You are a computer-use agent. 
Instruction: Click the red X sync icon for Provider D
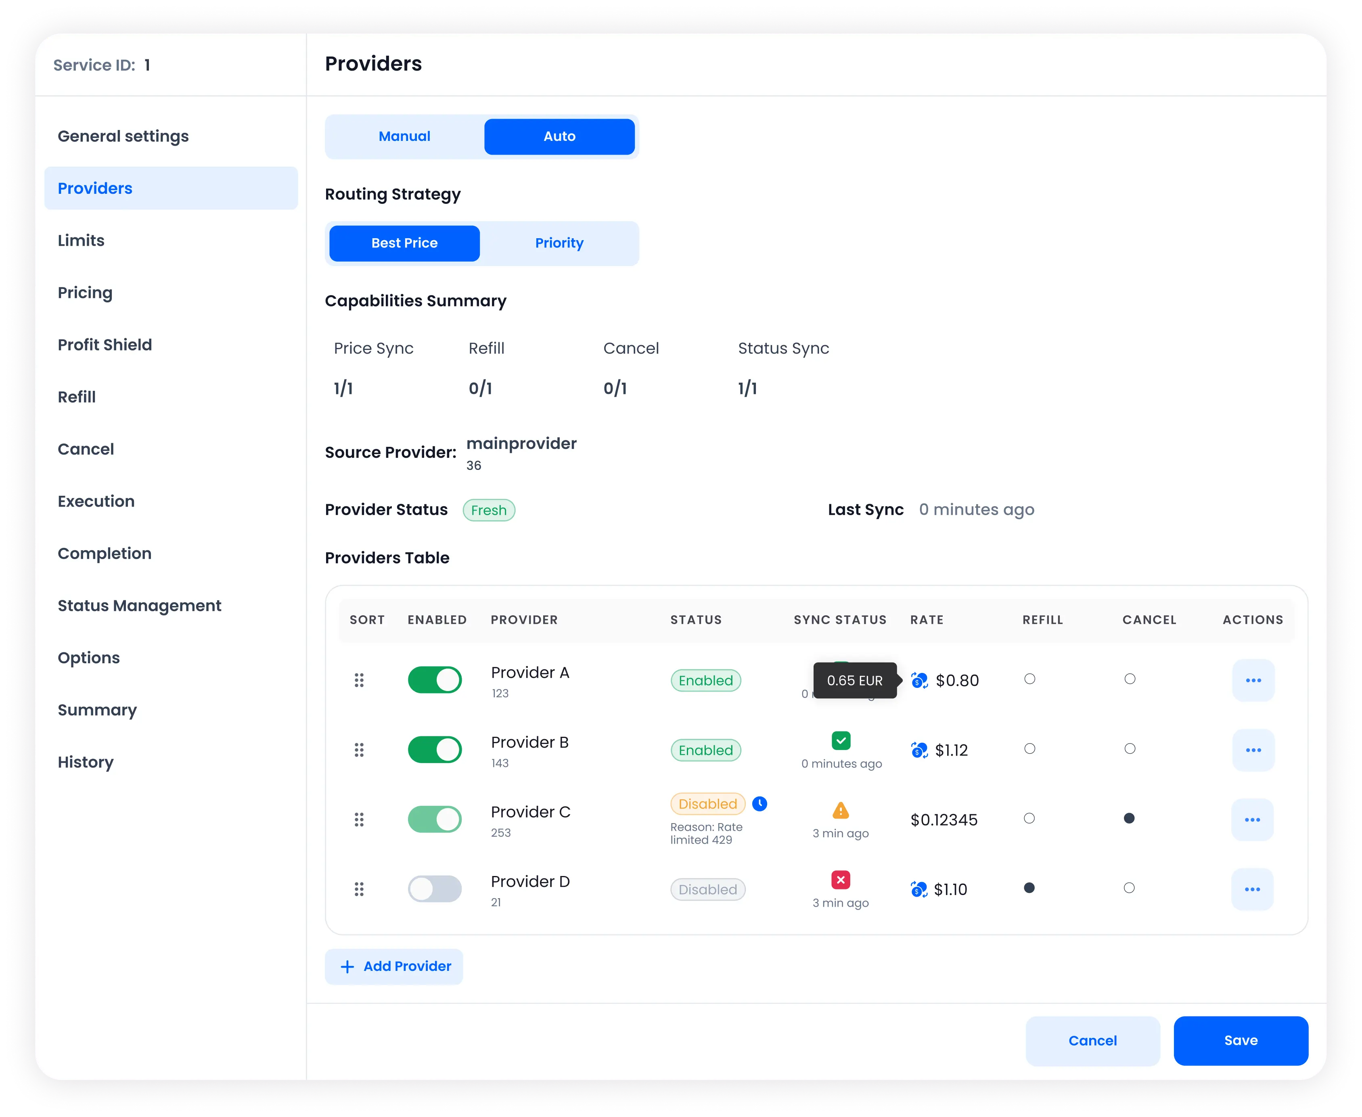[841, 880]
